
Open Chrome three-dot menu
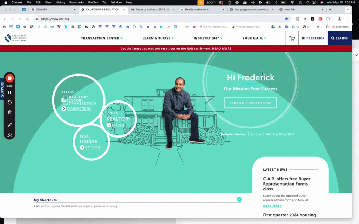[347, 19]
